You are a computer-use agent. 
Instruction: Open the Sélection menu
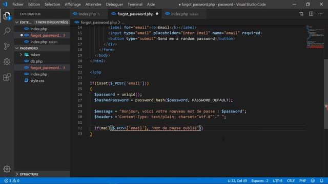coord(52,5)
